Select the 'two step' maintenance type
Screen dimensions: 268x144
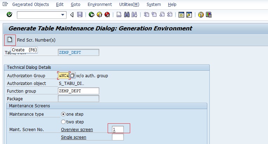63,122
